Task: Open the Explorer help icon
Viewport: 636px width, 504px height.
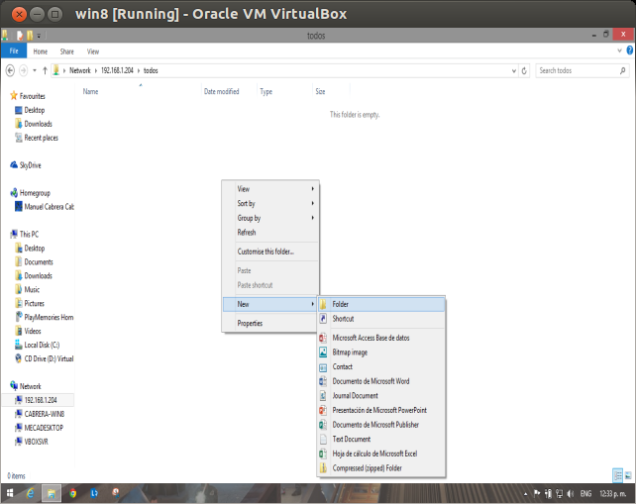Action: (630, 50)
